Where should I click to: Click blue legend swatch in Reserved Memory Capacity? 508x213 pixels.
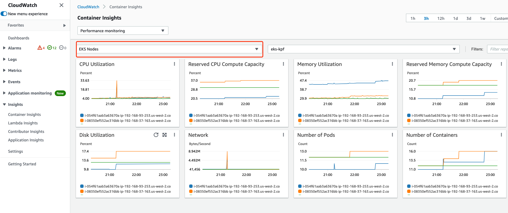(x=409, y=115)
